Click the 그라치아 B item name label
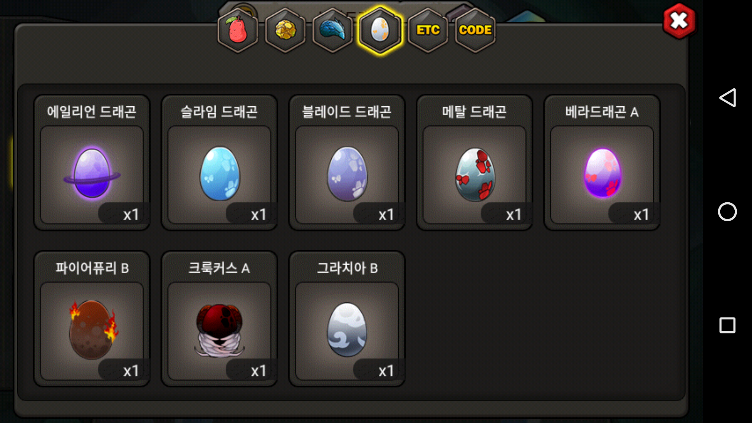This screenshot has width=752, height=423. point(347,268)
